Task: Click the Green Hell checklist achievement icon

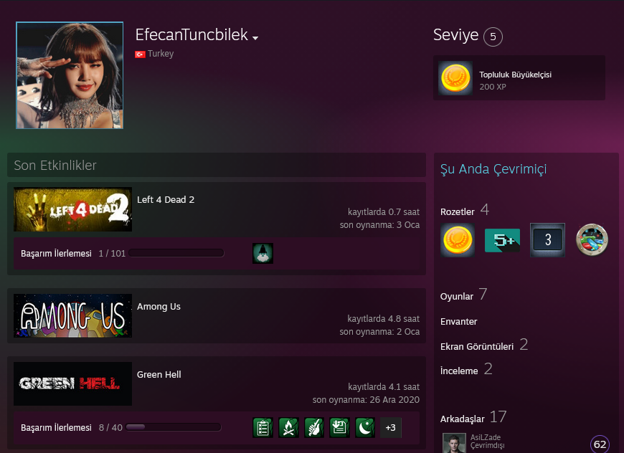Action: click(x=263, y=427)
